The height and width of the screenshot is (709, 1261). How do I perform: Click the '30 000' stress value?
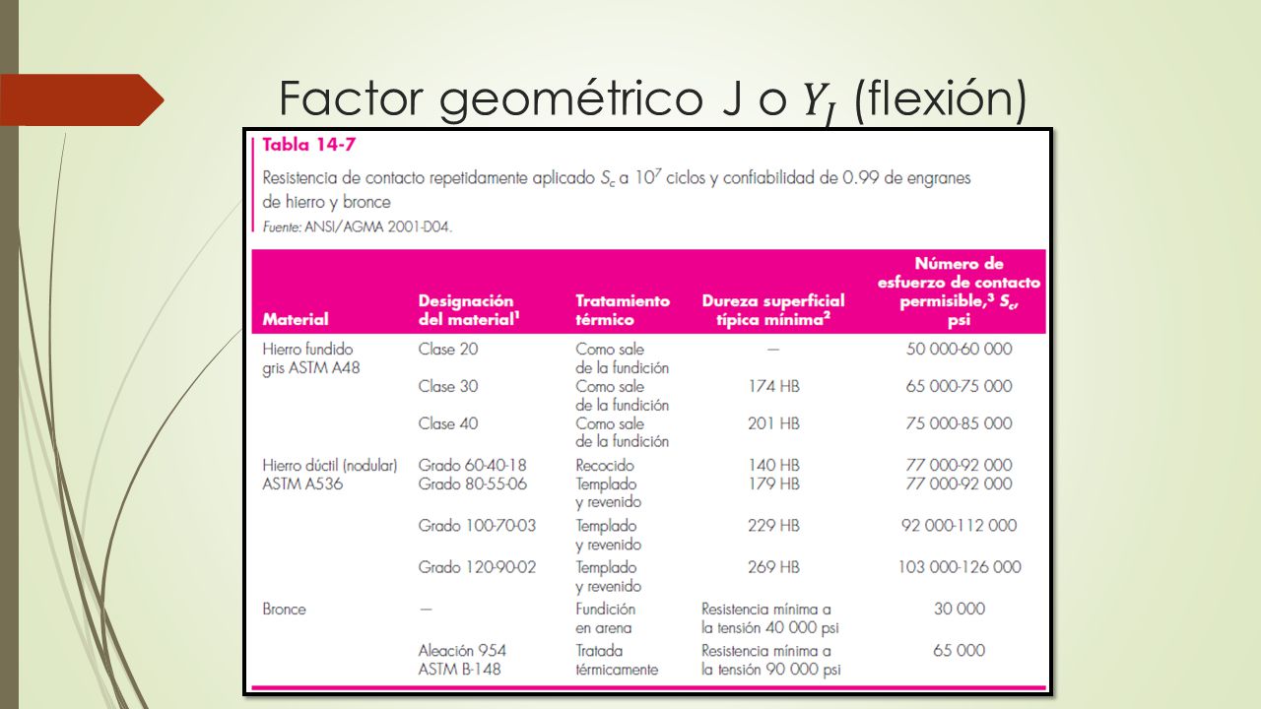[x=959, y=609]
